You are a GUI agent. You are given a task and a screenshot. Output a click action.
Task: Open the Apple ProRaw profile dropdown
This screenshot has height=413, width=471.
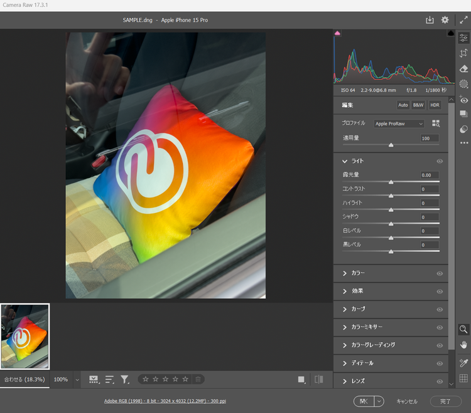(x=399, y=123)
